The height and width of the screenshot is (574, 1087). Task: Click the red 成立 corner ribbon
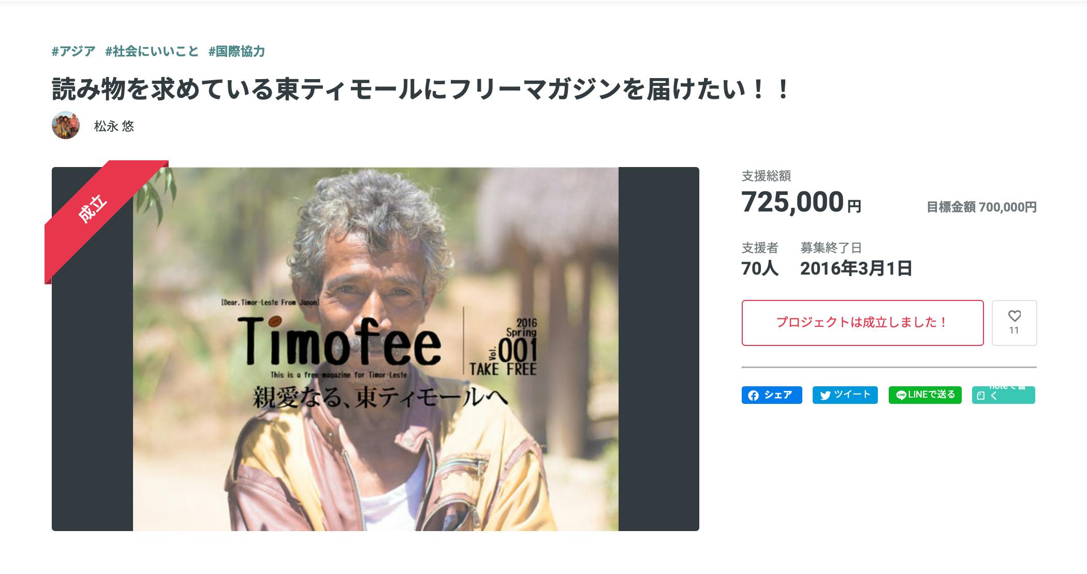pos(93,209)
